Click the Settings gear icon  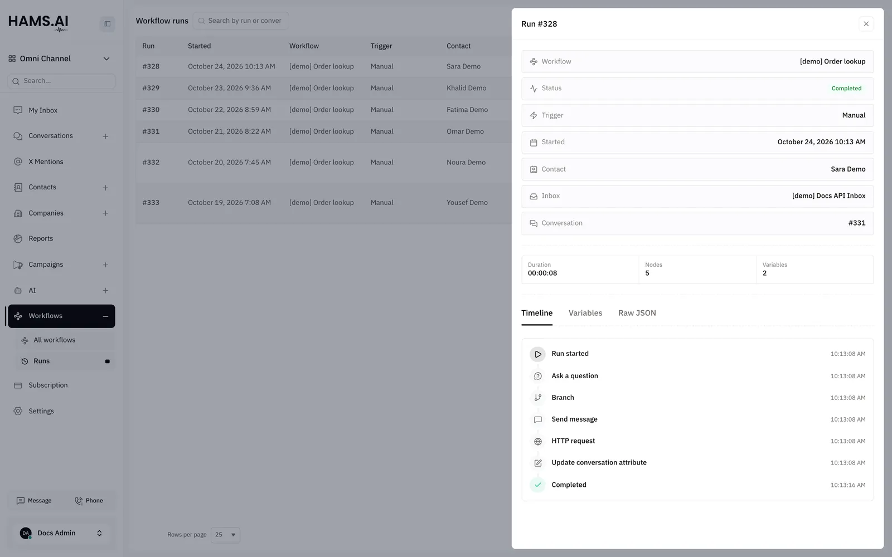coord(18,411)
